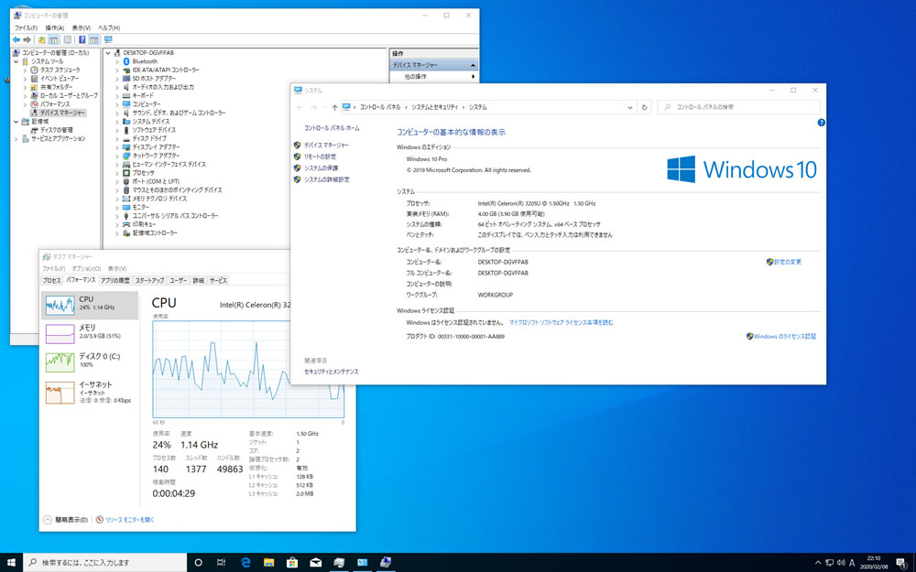Expand the ディスプレイ アダプター category

[x=117, y=147]
